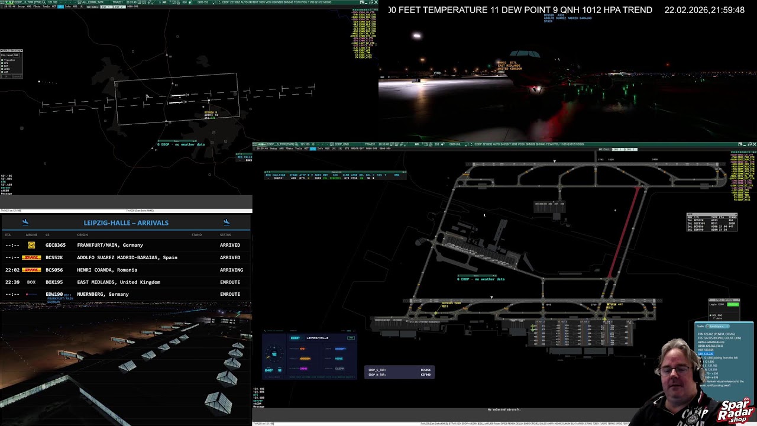The height and width of the screenshot is (426, 757).
Task: Click NO CALL button in top-left radar window
Action: pyautogui.click(x=93, y=7)
